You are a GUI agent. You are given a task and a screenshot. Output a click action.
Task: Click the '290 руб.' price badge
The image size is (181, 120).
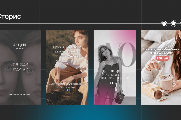[x=163, y=58]
